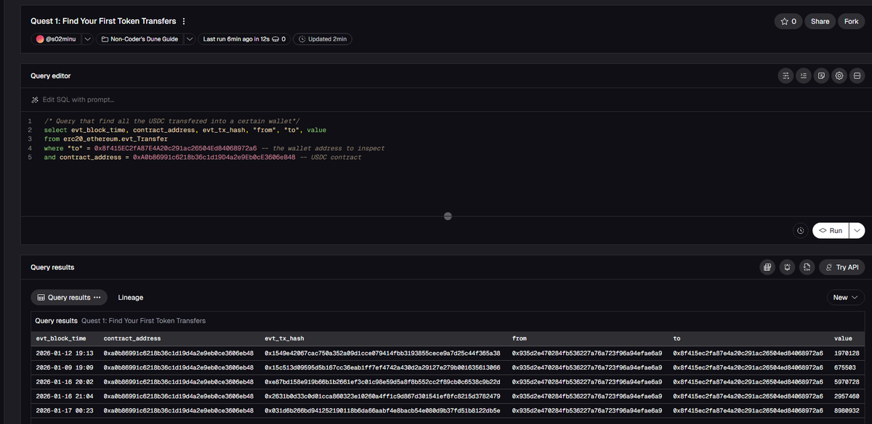
Task: Click tx hash starting 0xe87bd158e919
Action: tap(382, 381)
